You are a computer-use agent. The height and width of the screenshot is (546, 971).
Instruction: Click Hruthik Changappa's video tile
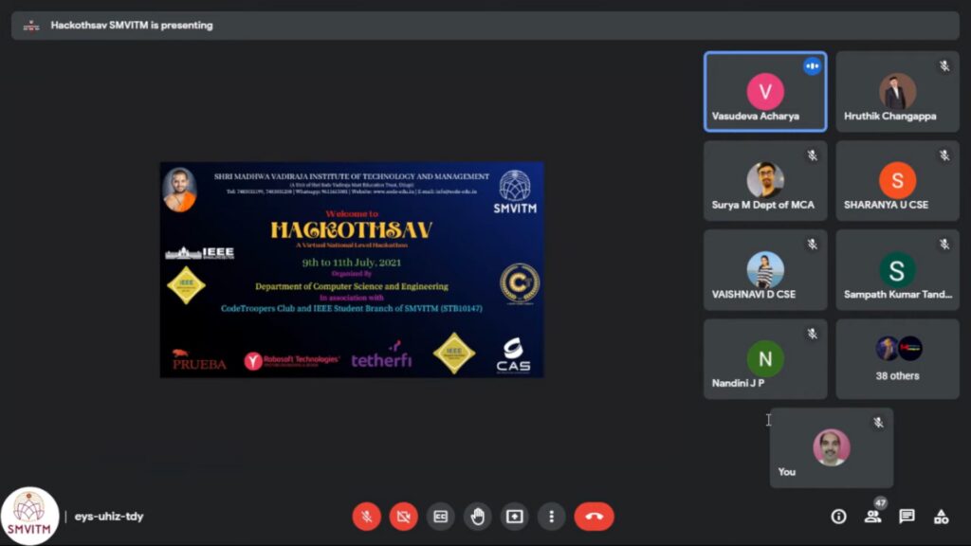tap(897, 92)
